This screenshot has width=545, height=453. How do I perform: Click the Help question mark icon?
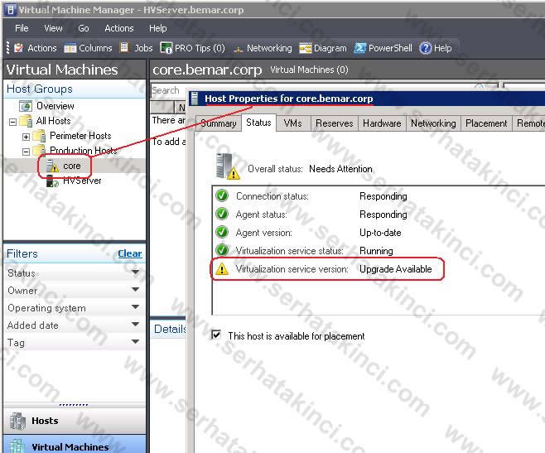(x=425, y=48)
